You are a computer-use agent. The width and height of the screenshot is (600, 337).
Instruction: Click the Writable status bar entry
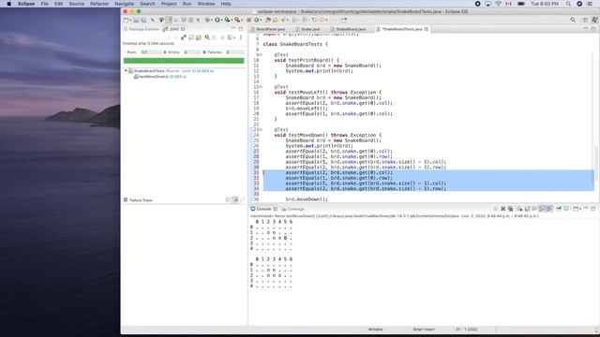point(375,329)
